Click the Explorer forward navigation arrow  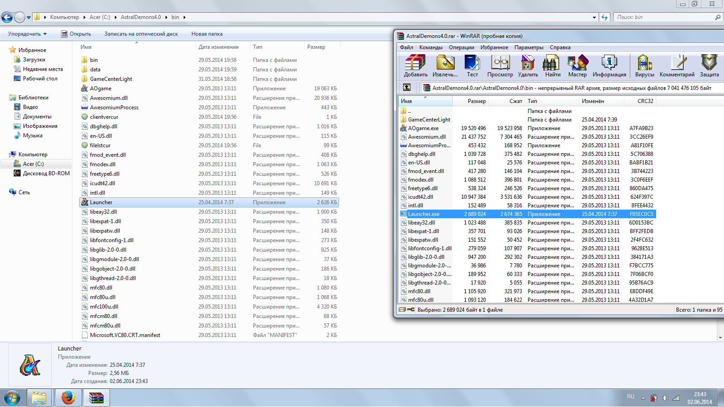(19, 17)
